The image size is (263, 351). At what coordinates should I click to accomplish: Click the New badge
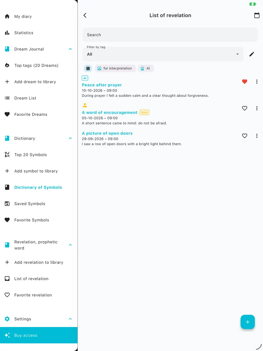click(x=144, y=112)
